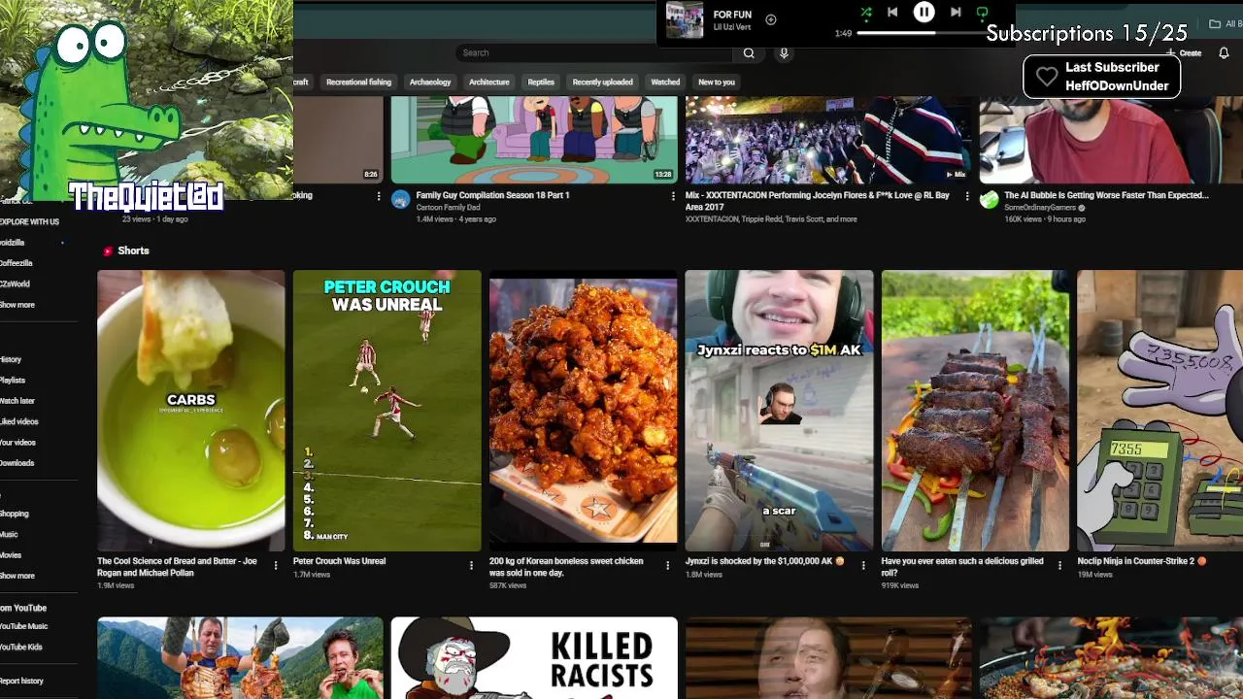
Task: Open History in the sidebar
Action: point(10,359)
